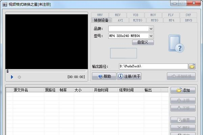Image resolution: width=203 pixels, height=135 pixels.
Task: Switch to the SWF tab
Action: pos(188,15)
